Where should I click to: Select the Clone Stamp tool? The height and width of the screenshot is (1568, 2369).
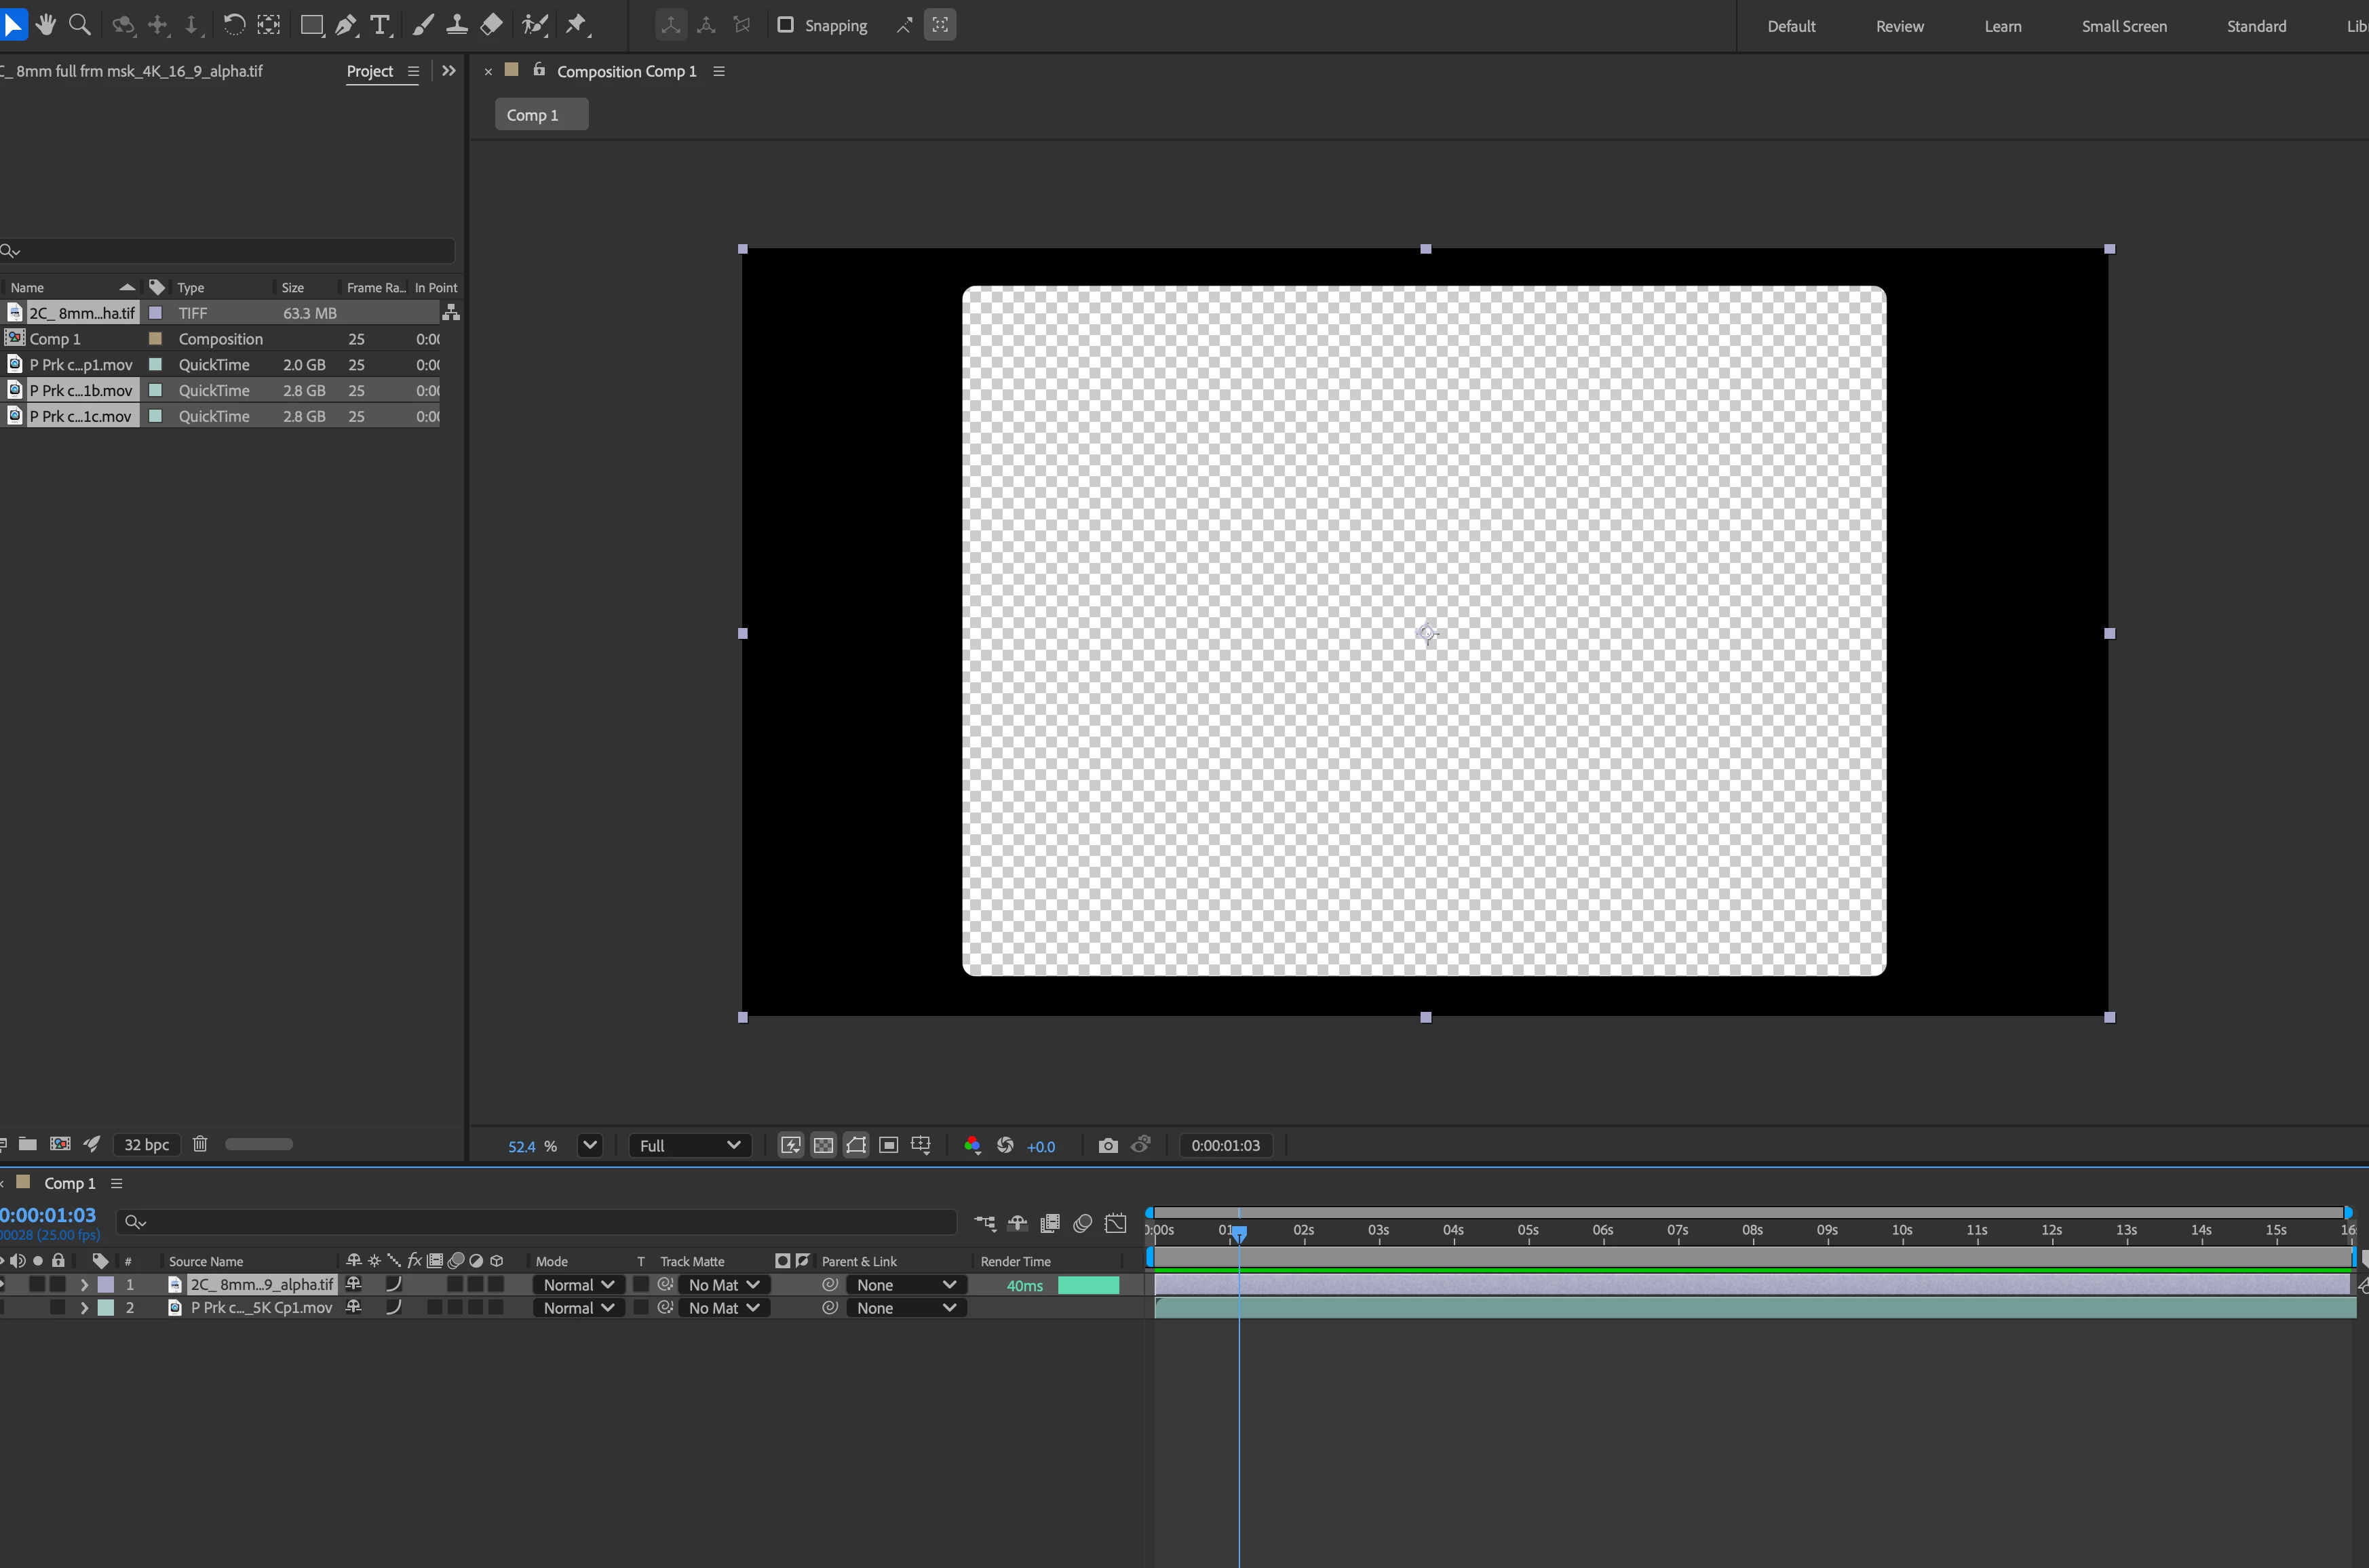coord(457,25)
